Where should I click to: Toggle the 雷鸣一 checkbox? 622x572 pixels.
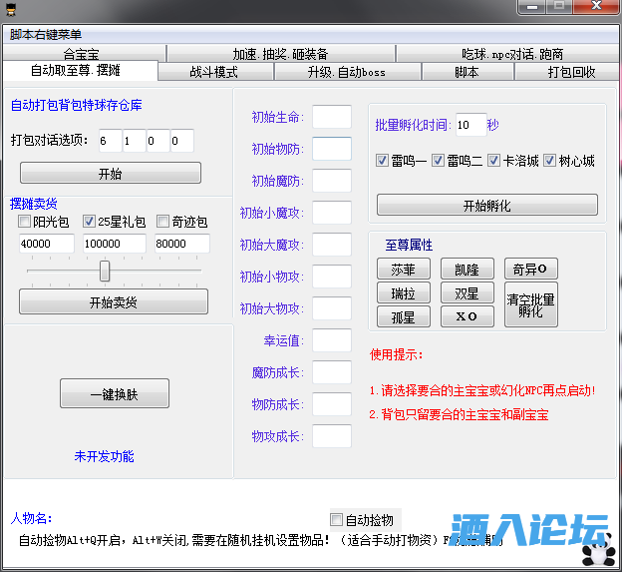tap(383, 161)
